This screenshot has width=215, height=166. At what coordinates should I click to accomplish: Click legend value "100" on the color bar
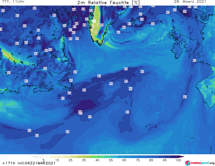coord(178,160)
